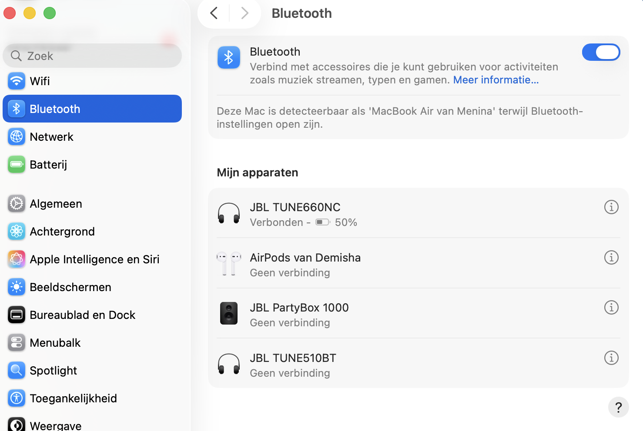Open the Meer informatie link
Image resolution: width=643 pixels, height=431 pixels.
[496, 80]
